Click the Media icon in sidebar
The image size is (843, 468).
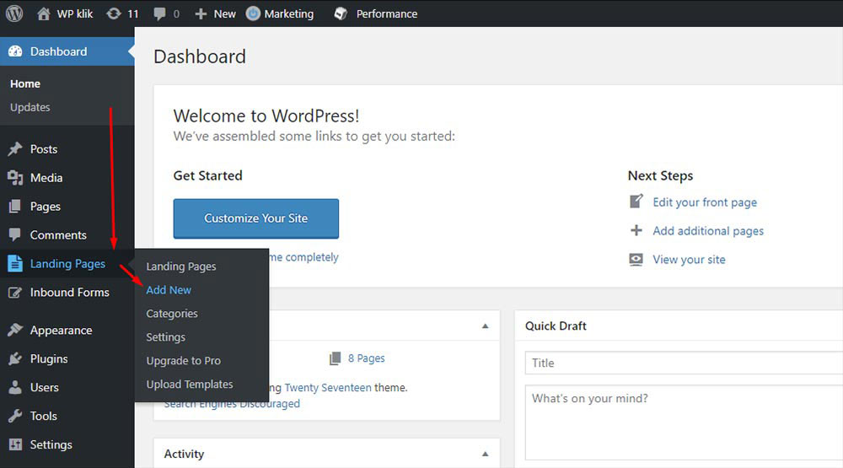15,178
